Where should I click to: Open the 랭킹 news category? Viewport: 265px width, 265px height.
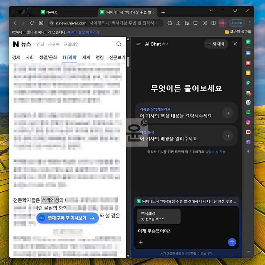(x=100, y=57)
